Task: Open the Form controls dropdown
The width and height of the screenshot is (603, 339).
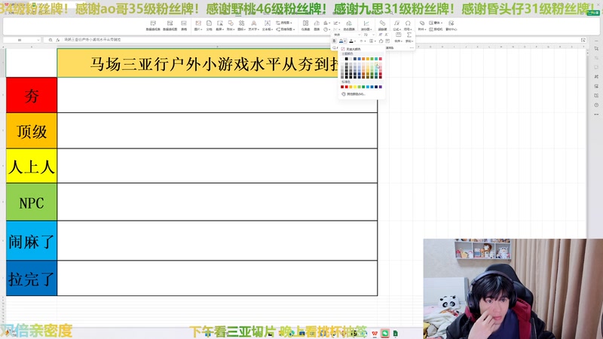Action: click(x=436, y=23)
